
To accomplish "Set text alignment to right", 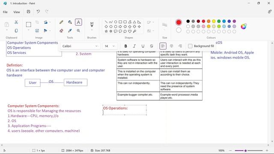I will tap(180, 46).
